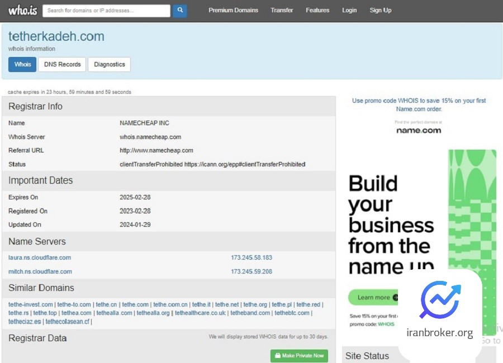Open mitch.ns.cloudflare.com name server link

coord(40,271)
